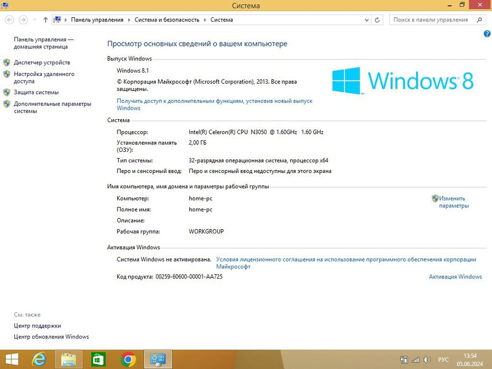Open Панель управления breadcrumb
This screenshot has height=369, width=492.
(97, 20)
